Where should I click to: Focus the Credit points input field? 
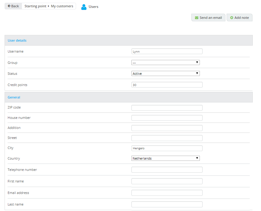point(167,85)
